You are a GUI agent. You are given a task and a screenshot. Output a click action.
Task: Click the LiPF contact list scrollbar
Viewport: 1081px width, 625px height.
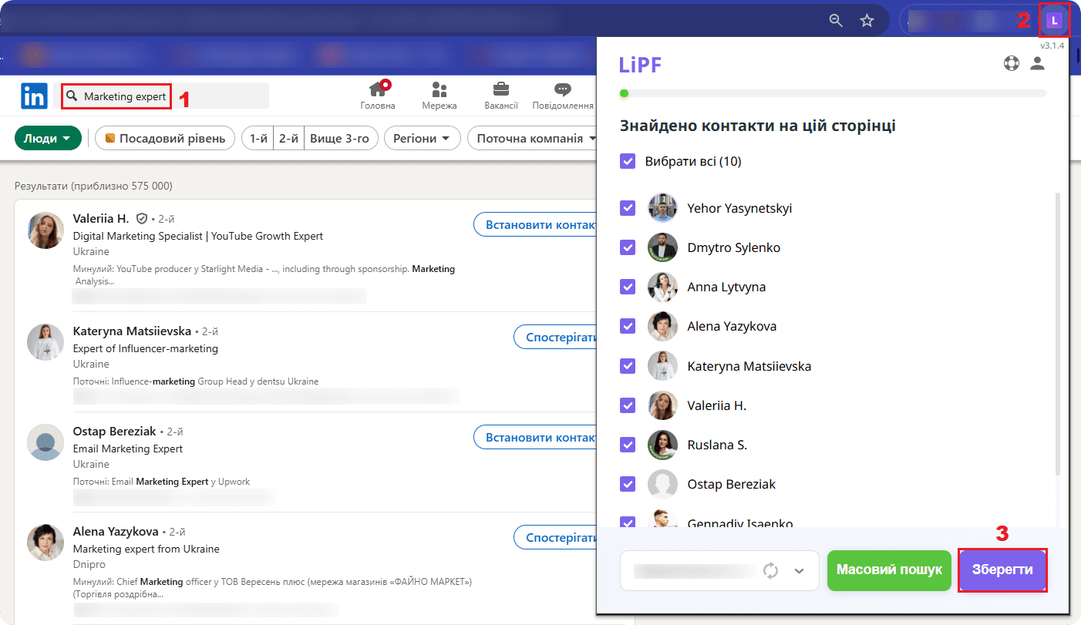pyautogui.click(x=1057, y=331)
